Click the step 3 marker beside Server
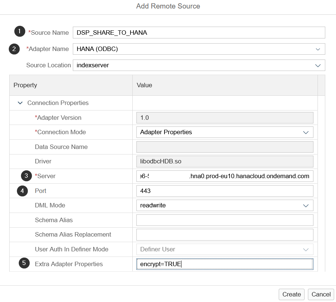Screen dimensions: 336x302 click(26, 176)
